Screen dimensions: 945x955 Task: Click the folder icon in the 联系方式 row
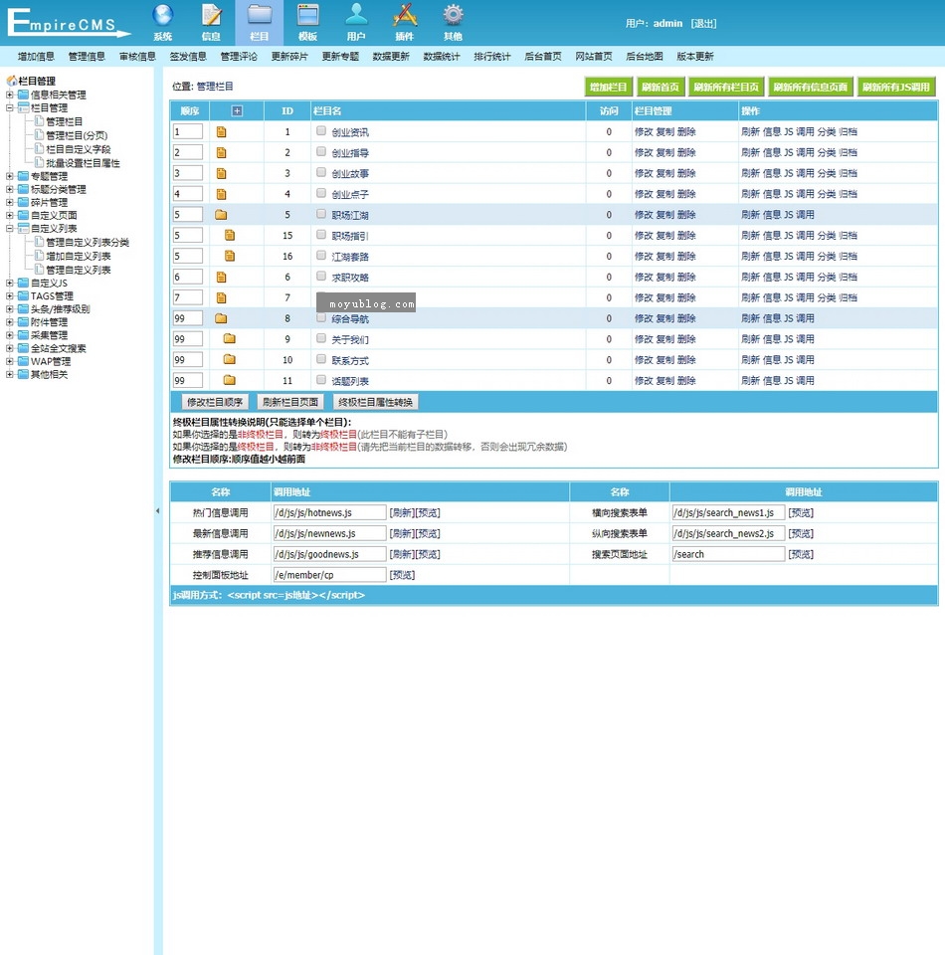point(230,359)
